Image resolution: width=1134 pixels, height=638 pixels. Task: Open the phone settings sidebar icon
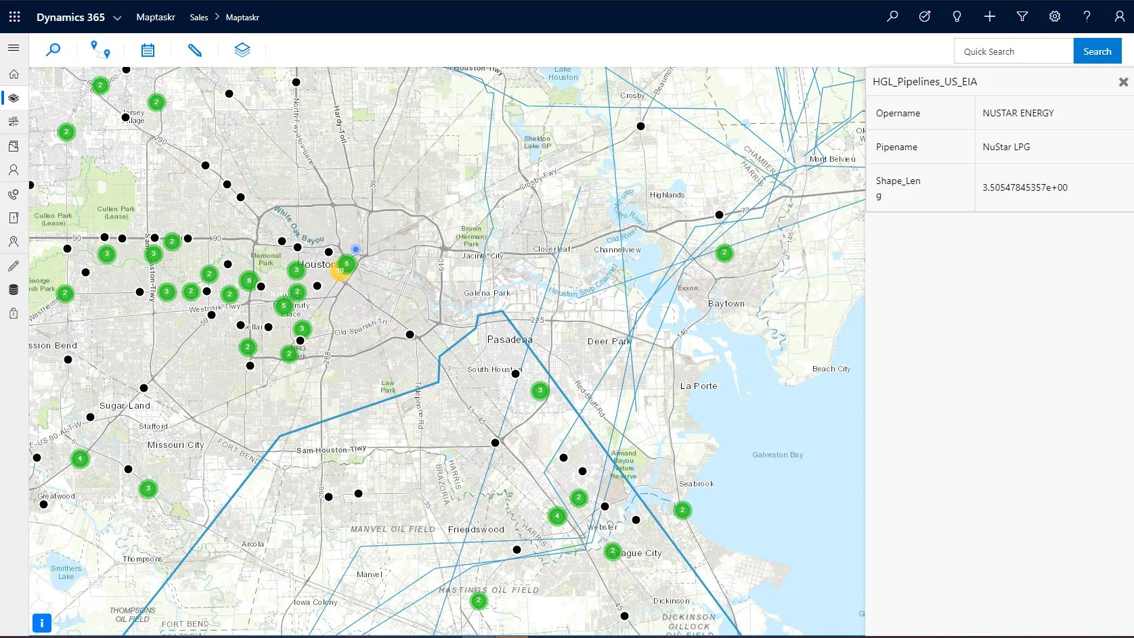coord(14,194)
